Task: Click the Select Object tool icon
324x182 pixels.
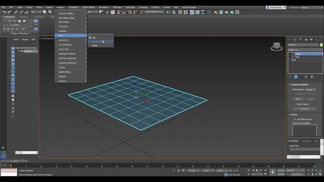Action: tap(45, 12)
